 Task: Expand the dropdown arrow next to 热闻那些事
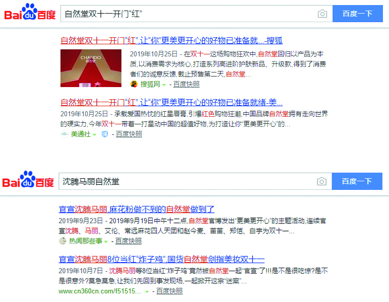106,242
